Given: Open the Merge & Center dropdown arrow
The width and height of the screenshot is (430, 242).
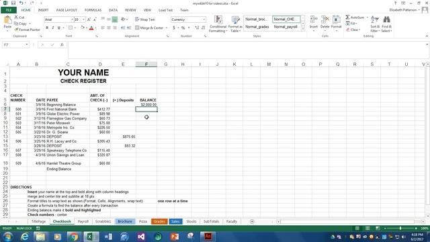Looking at the screenshot, I should (x=167, y=28).
